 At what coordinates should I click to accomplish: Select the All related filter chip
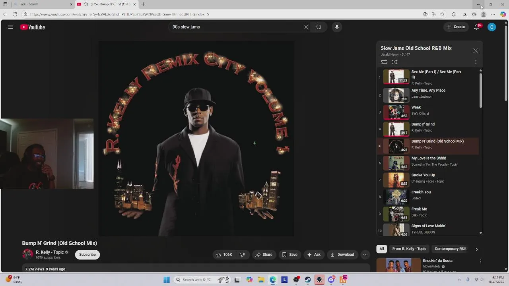[382, 249]
